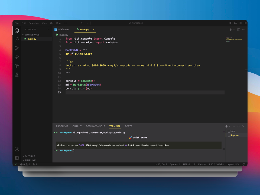This screenshot has height=195, width=260.
Task: Split the editor to the right
Action: [x=239, y=30]
